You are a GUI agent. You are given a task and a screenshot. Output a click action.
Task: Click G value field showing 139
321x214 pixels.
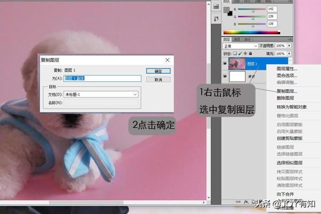[x=272, y=17]
